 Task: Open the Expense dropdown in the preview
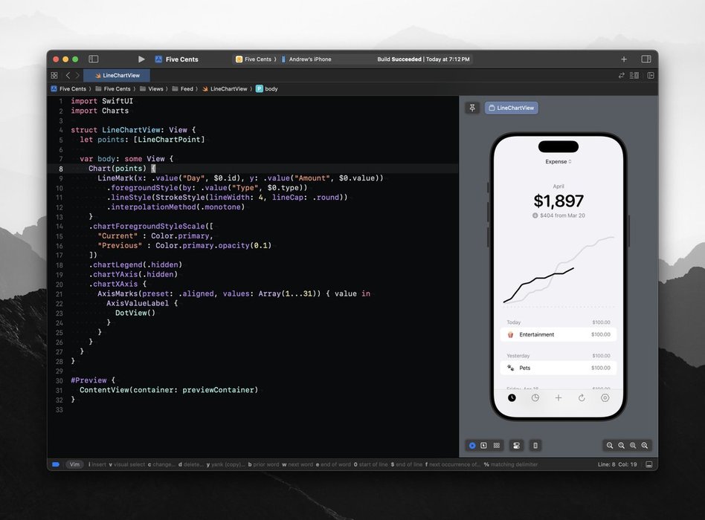coord(558,161)
